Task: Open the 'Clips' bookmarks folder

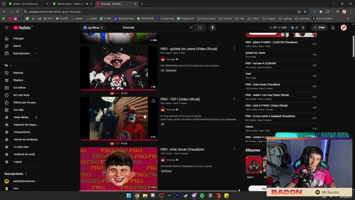Action: tap(240, 19)
